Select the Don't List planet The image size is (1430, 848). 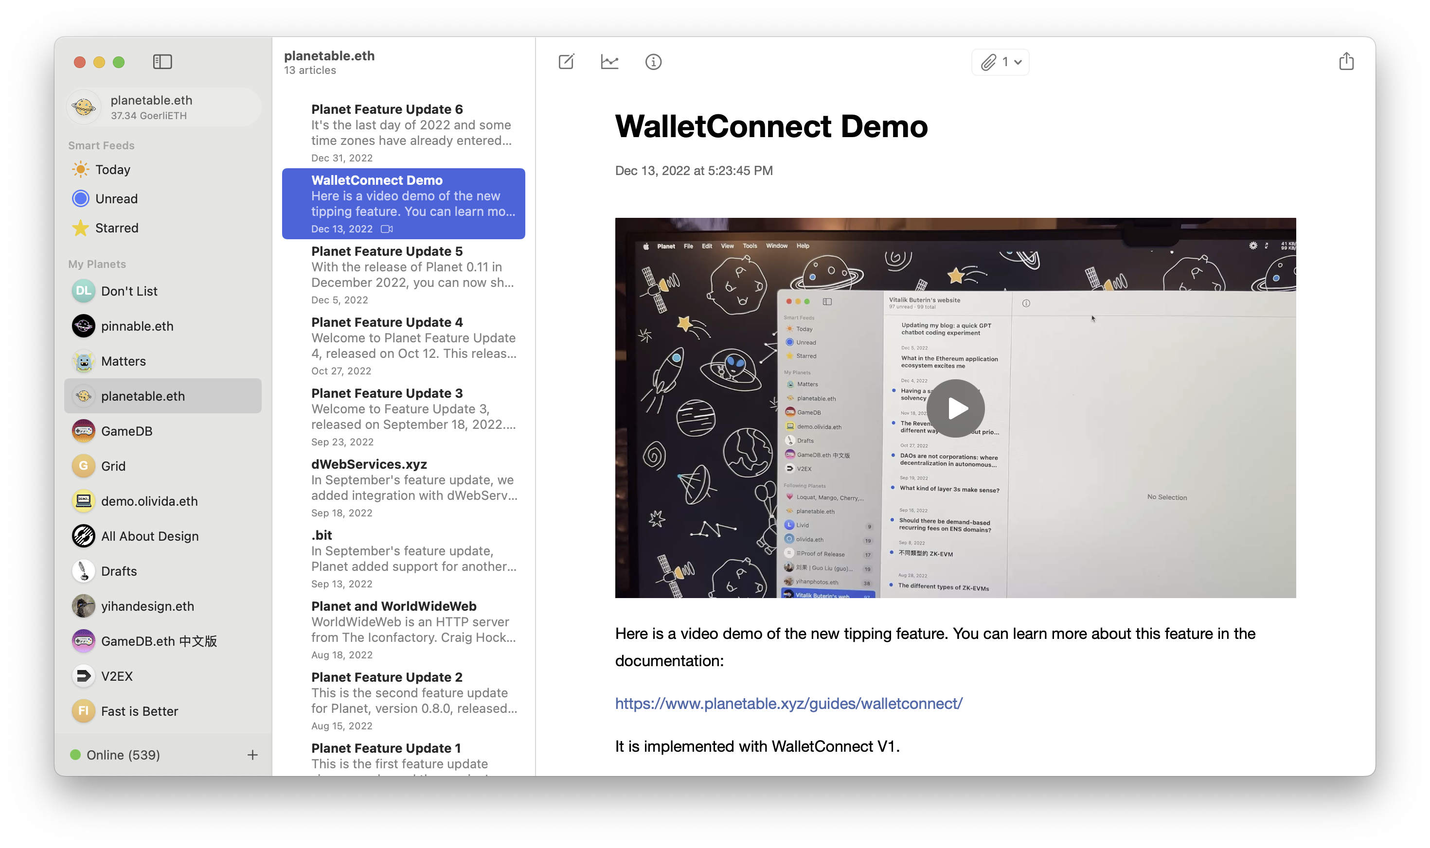[x=163, y=291]
